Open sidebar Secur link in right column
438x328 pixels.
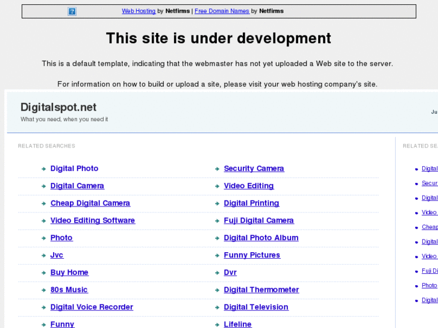point(430,183)
